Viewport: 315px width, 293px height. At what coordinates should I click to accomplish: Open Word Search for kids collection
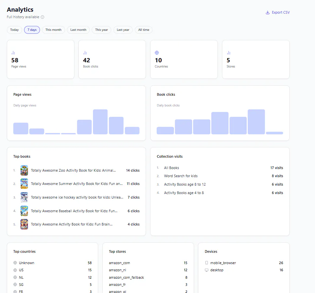point(181,176)
